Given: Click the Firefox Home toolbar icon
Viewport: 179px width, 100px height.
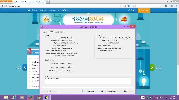Looking at the screenshot, I should click(176, 6).
